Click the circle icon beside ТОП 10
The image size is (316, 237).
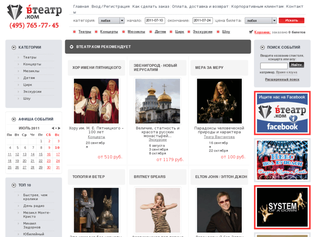point(14,185)
